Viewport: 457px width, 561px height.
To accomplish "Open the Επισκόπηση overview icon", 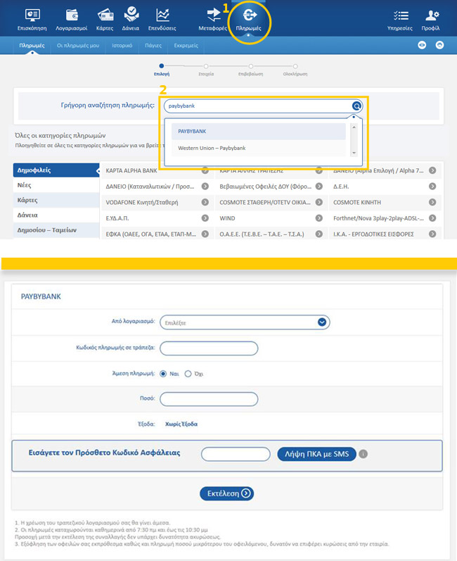I will click(32, 15).
